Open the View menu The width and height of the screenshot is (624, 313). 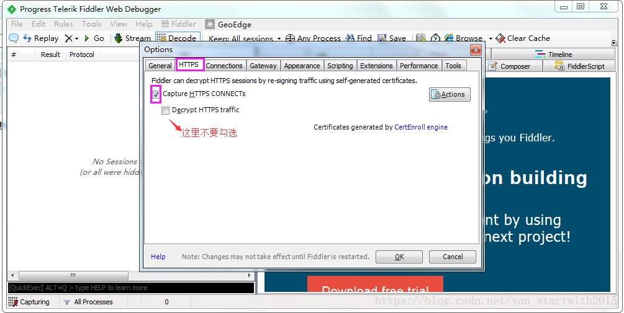(119, 24)
